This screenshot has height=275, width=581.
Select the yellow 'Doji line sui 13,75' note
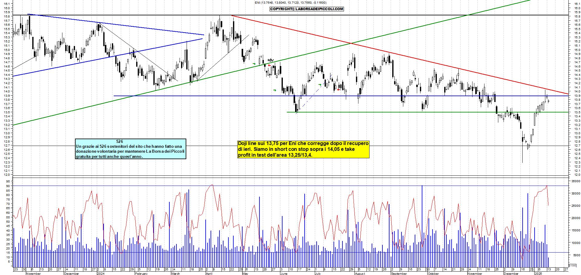[x=303, y=149]
